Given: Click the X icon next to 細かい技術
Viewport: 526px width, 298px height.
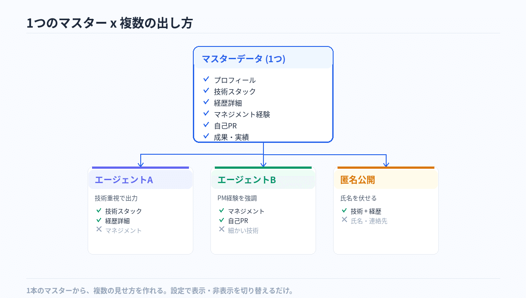Looking at the screenshot, I should point(222,229).
